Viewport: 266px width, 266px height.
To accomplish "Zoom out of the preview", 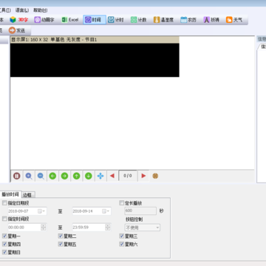I will (41, 176).
